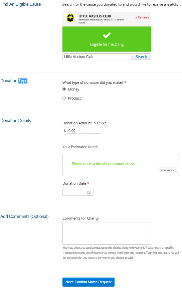The height and width of the screenshot is (295, 182).
Task: Click the Search button for causes
Action: (141, 57)
